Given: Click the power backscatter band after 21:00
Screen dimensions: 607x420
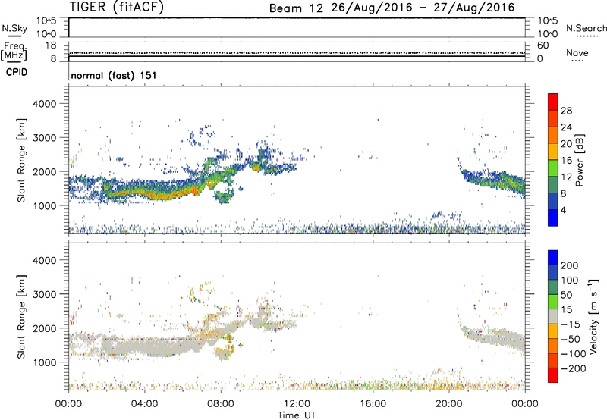Looking at the screenshot, I should coord(494,180).
